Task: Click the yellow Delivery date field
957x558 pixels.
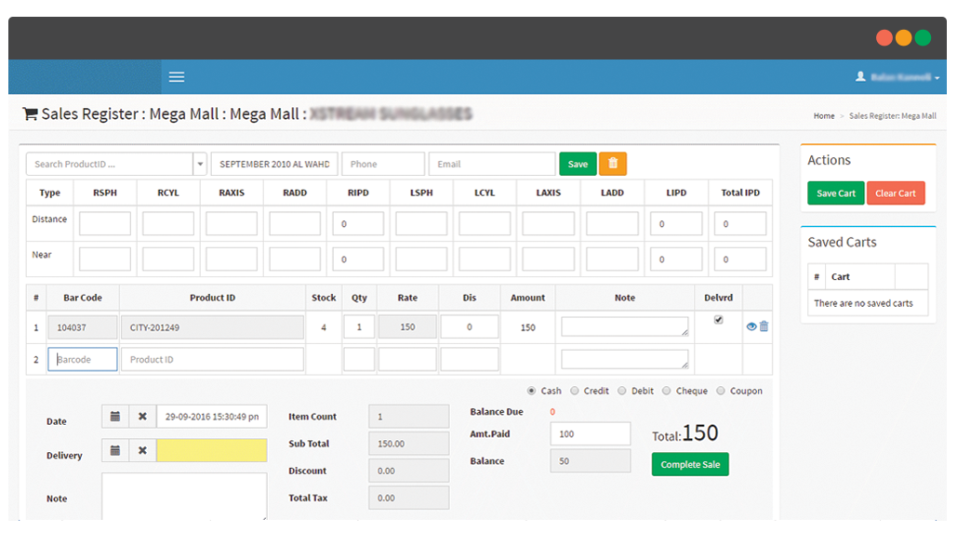Action: [x=211, y=450]
